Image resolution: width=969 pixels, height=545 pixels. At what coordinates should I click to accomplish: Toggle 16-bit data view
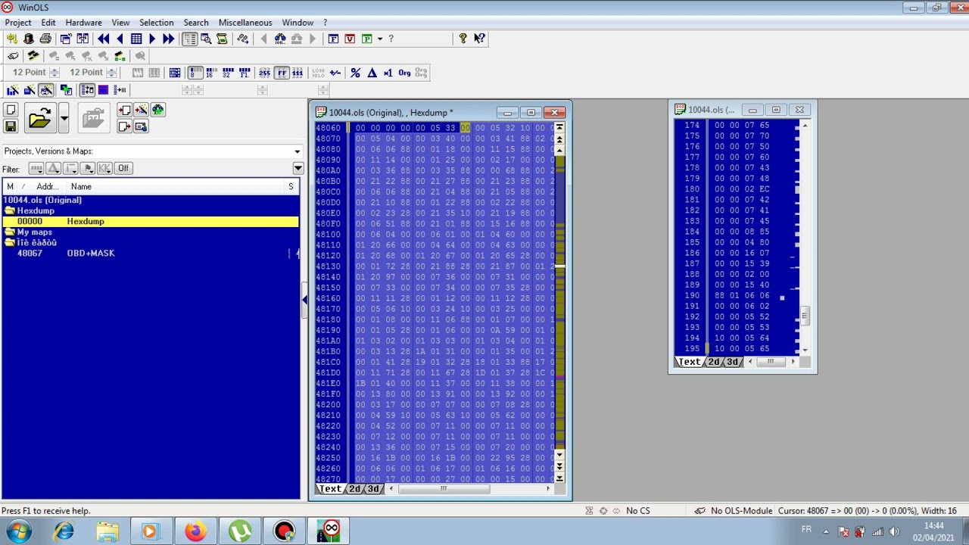[210, 73]
